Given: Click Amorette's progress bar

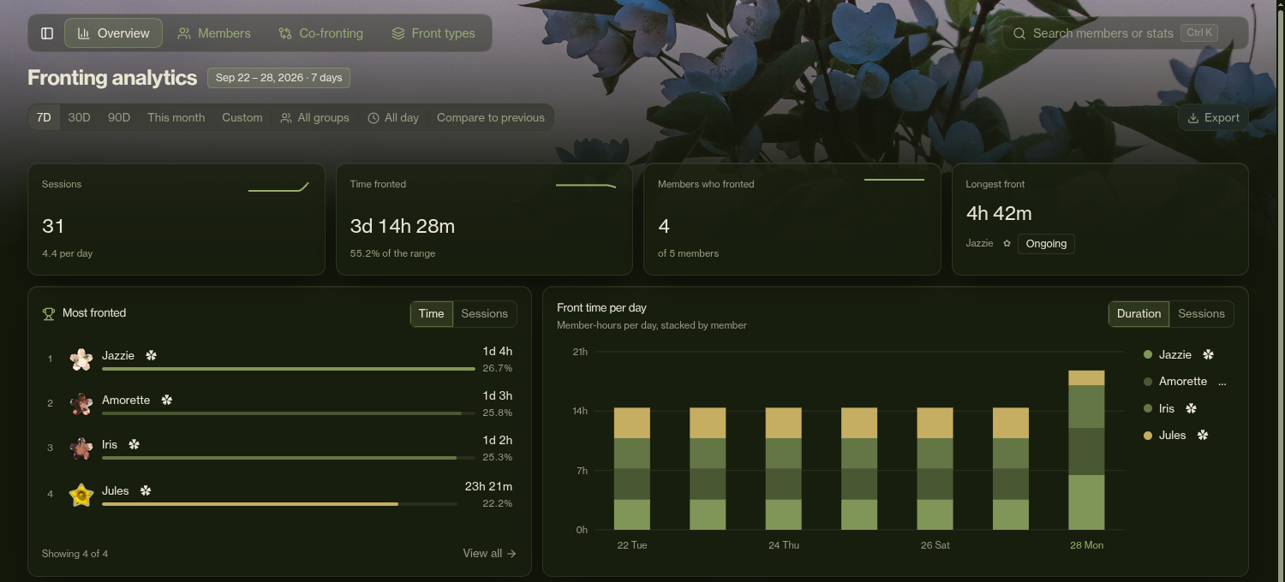Looking at the screenshot, I should coord(289,413).
